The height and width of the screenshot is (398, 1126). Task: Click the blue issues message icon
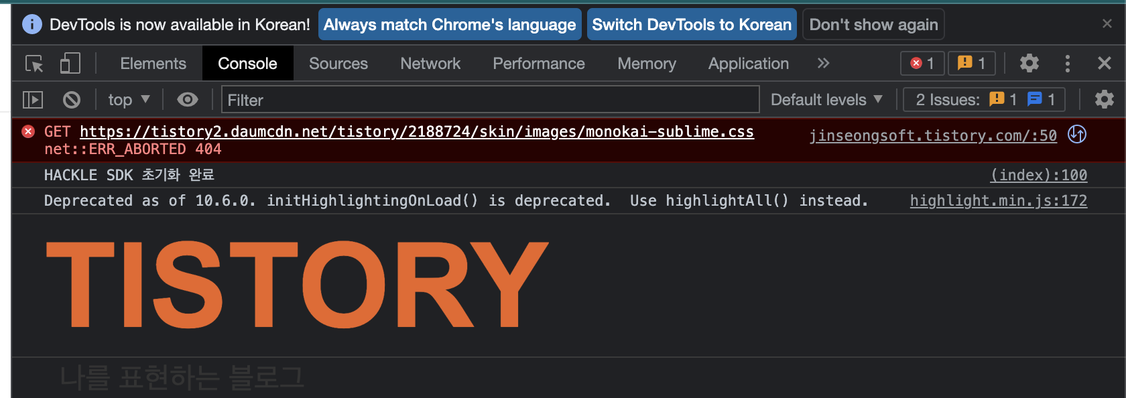click(x=1035, y=99)
